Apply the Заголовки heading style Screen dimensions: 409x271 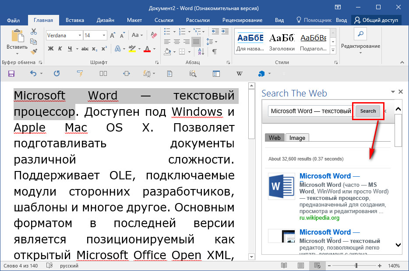(282, 42)
